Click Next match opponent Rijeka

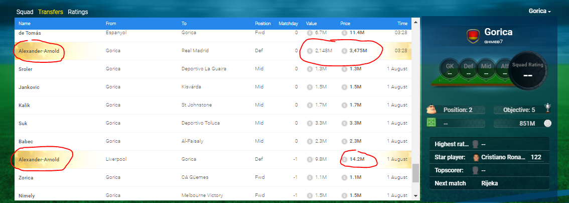490,183
